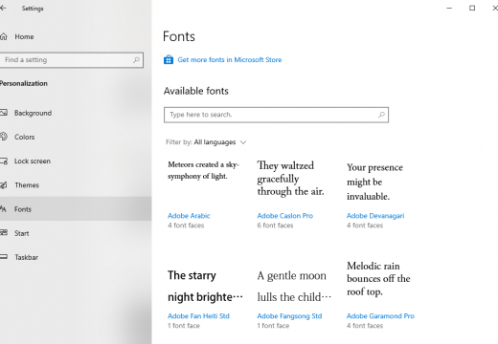
Task: Click the Personalization section heading
Action: (24, 83)
